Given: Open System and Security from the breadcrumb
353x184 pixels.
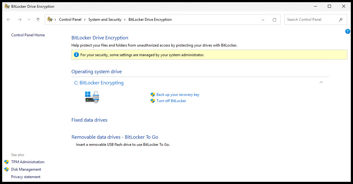Looking at the screenshot, I should [105, 19].
